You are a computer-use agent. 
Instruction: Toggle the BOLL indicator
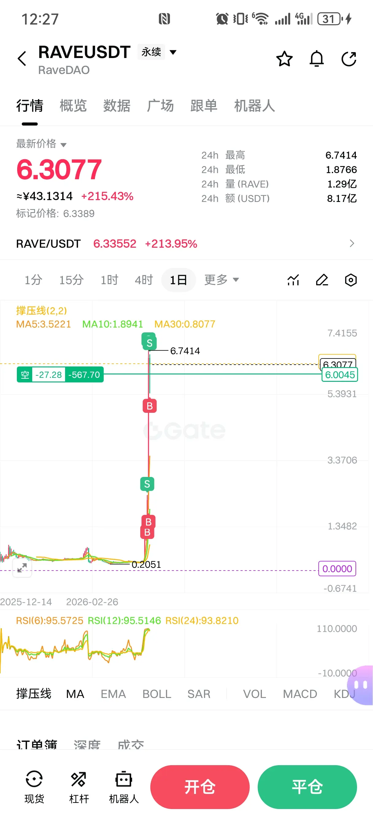click(157, 694)
